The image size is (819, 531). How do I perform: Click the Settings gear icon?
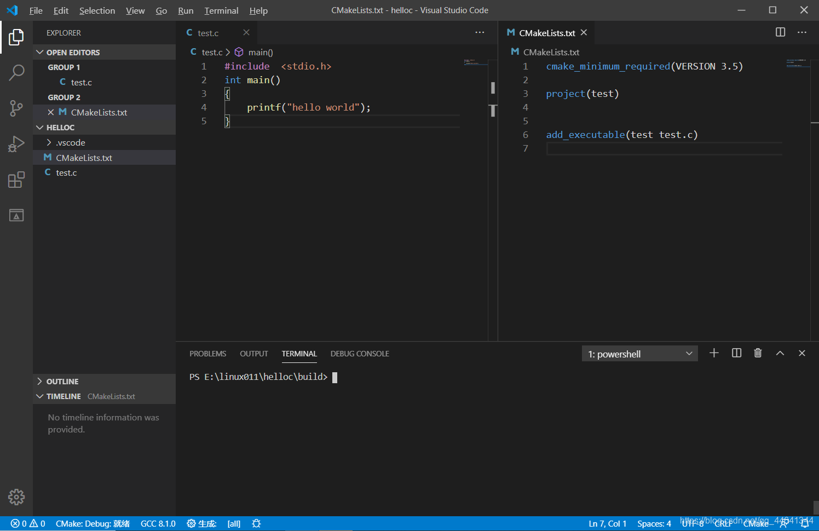[x=16, y=497]
